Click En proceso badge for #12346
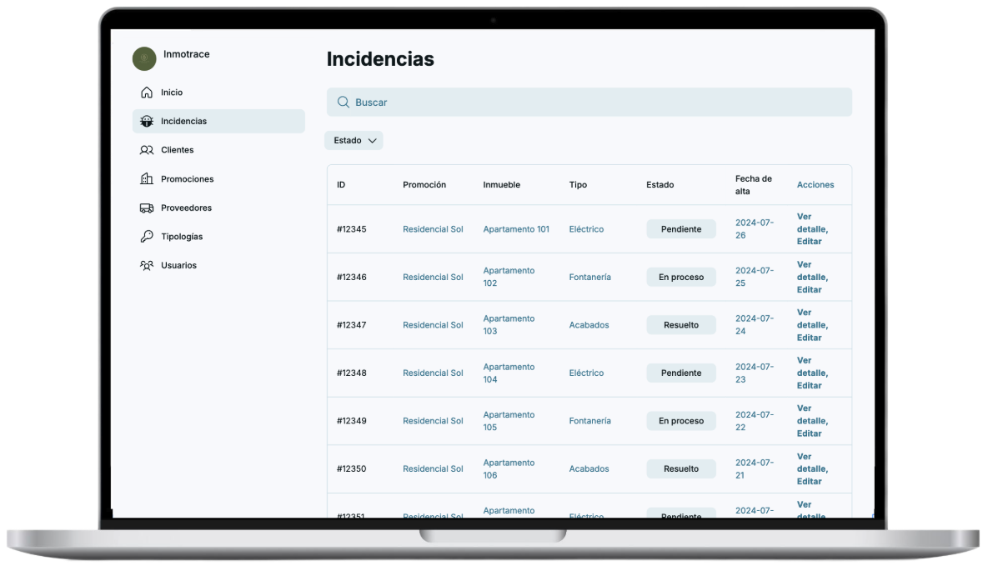The width and height of the screenshot is (983, 566). 680,278
